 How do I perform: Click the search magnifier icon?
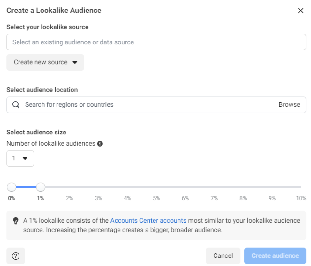tap(16, 105)
